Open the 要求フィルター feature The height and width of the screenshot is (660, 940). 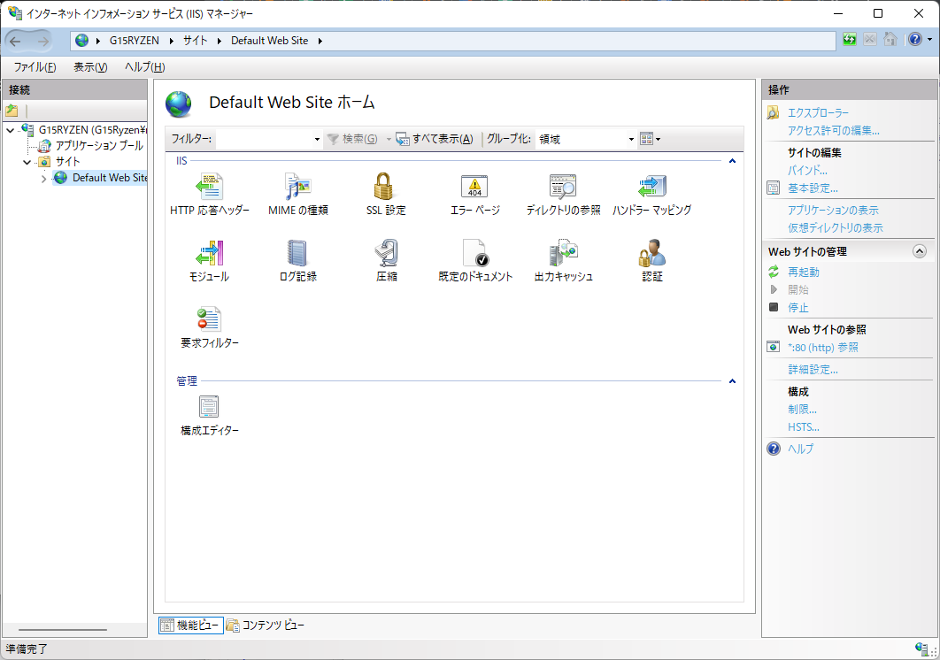click(x=210, y=327)
